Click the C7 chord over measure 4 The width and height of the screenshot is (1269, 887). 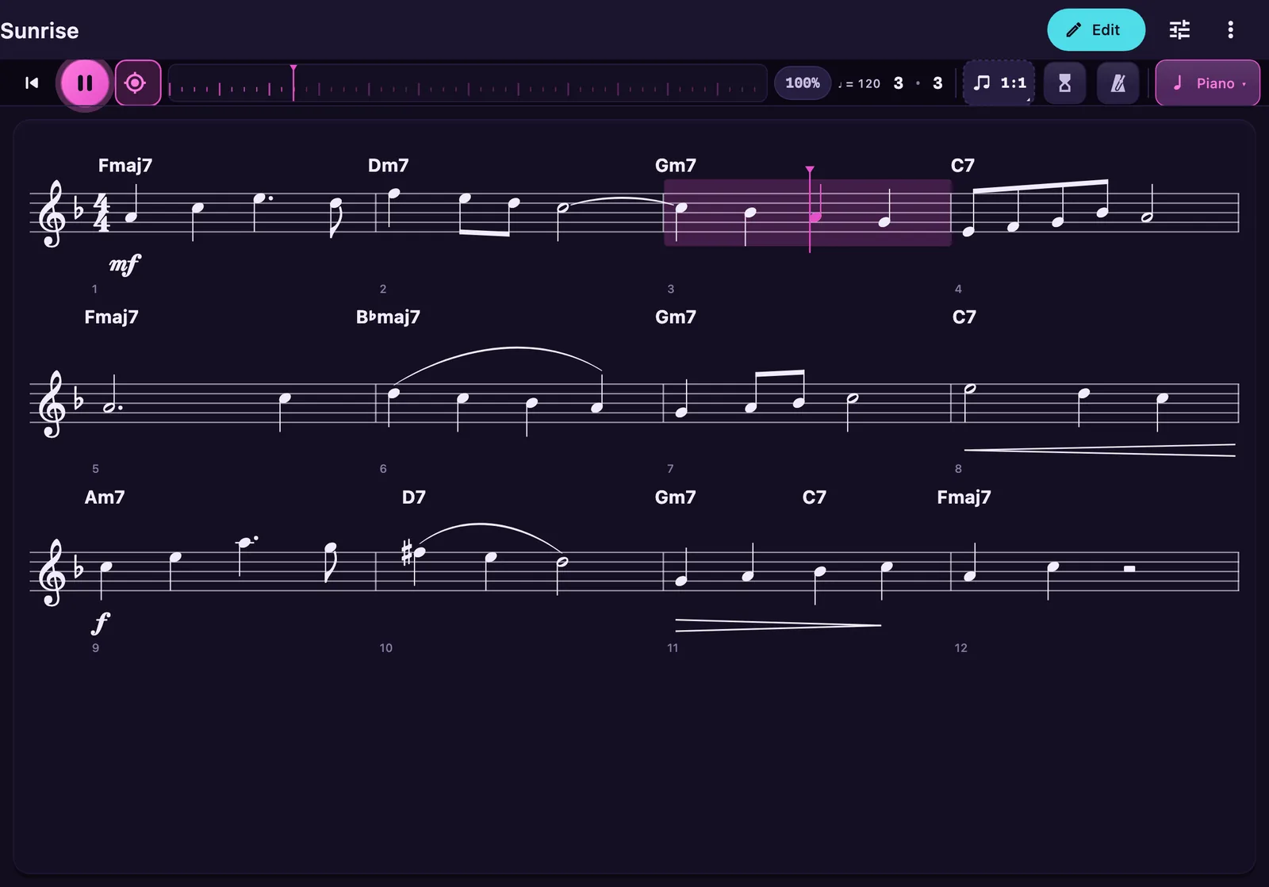962,165
